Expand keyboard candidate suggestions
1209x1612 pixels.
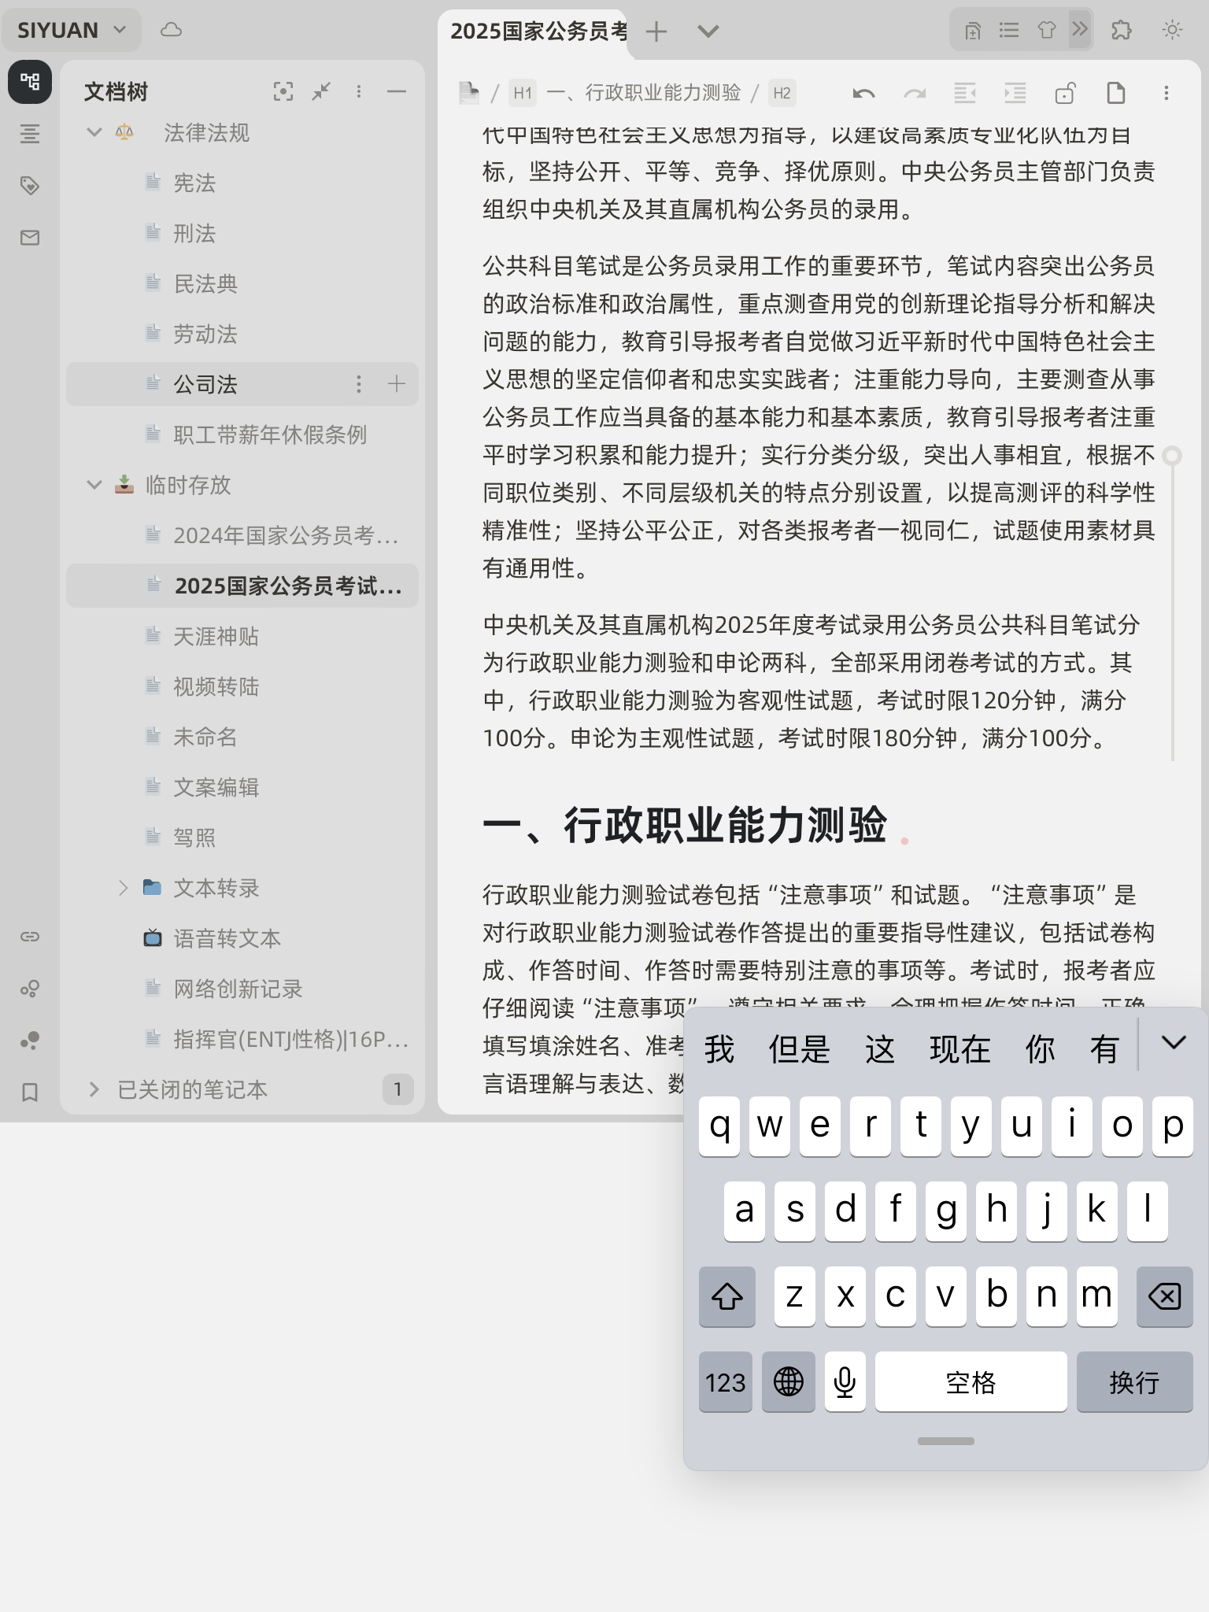click(x=1174, y=1044)
